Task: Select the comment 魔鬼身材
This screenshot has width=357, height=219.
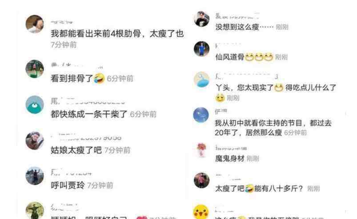Action: point(230,158)
